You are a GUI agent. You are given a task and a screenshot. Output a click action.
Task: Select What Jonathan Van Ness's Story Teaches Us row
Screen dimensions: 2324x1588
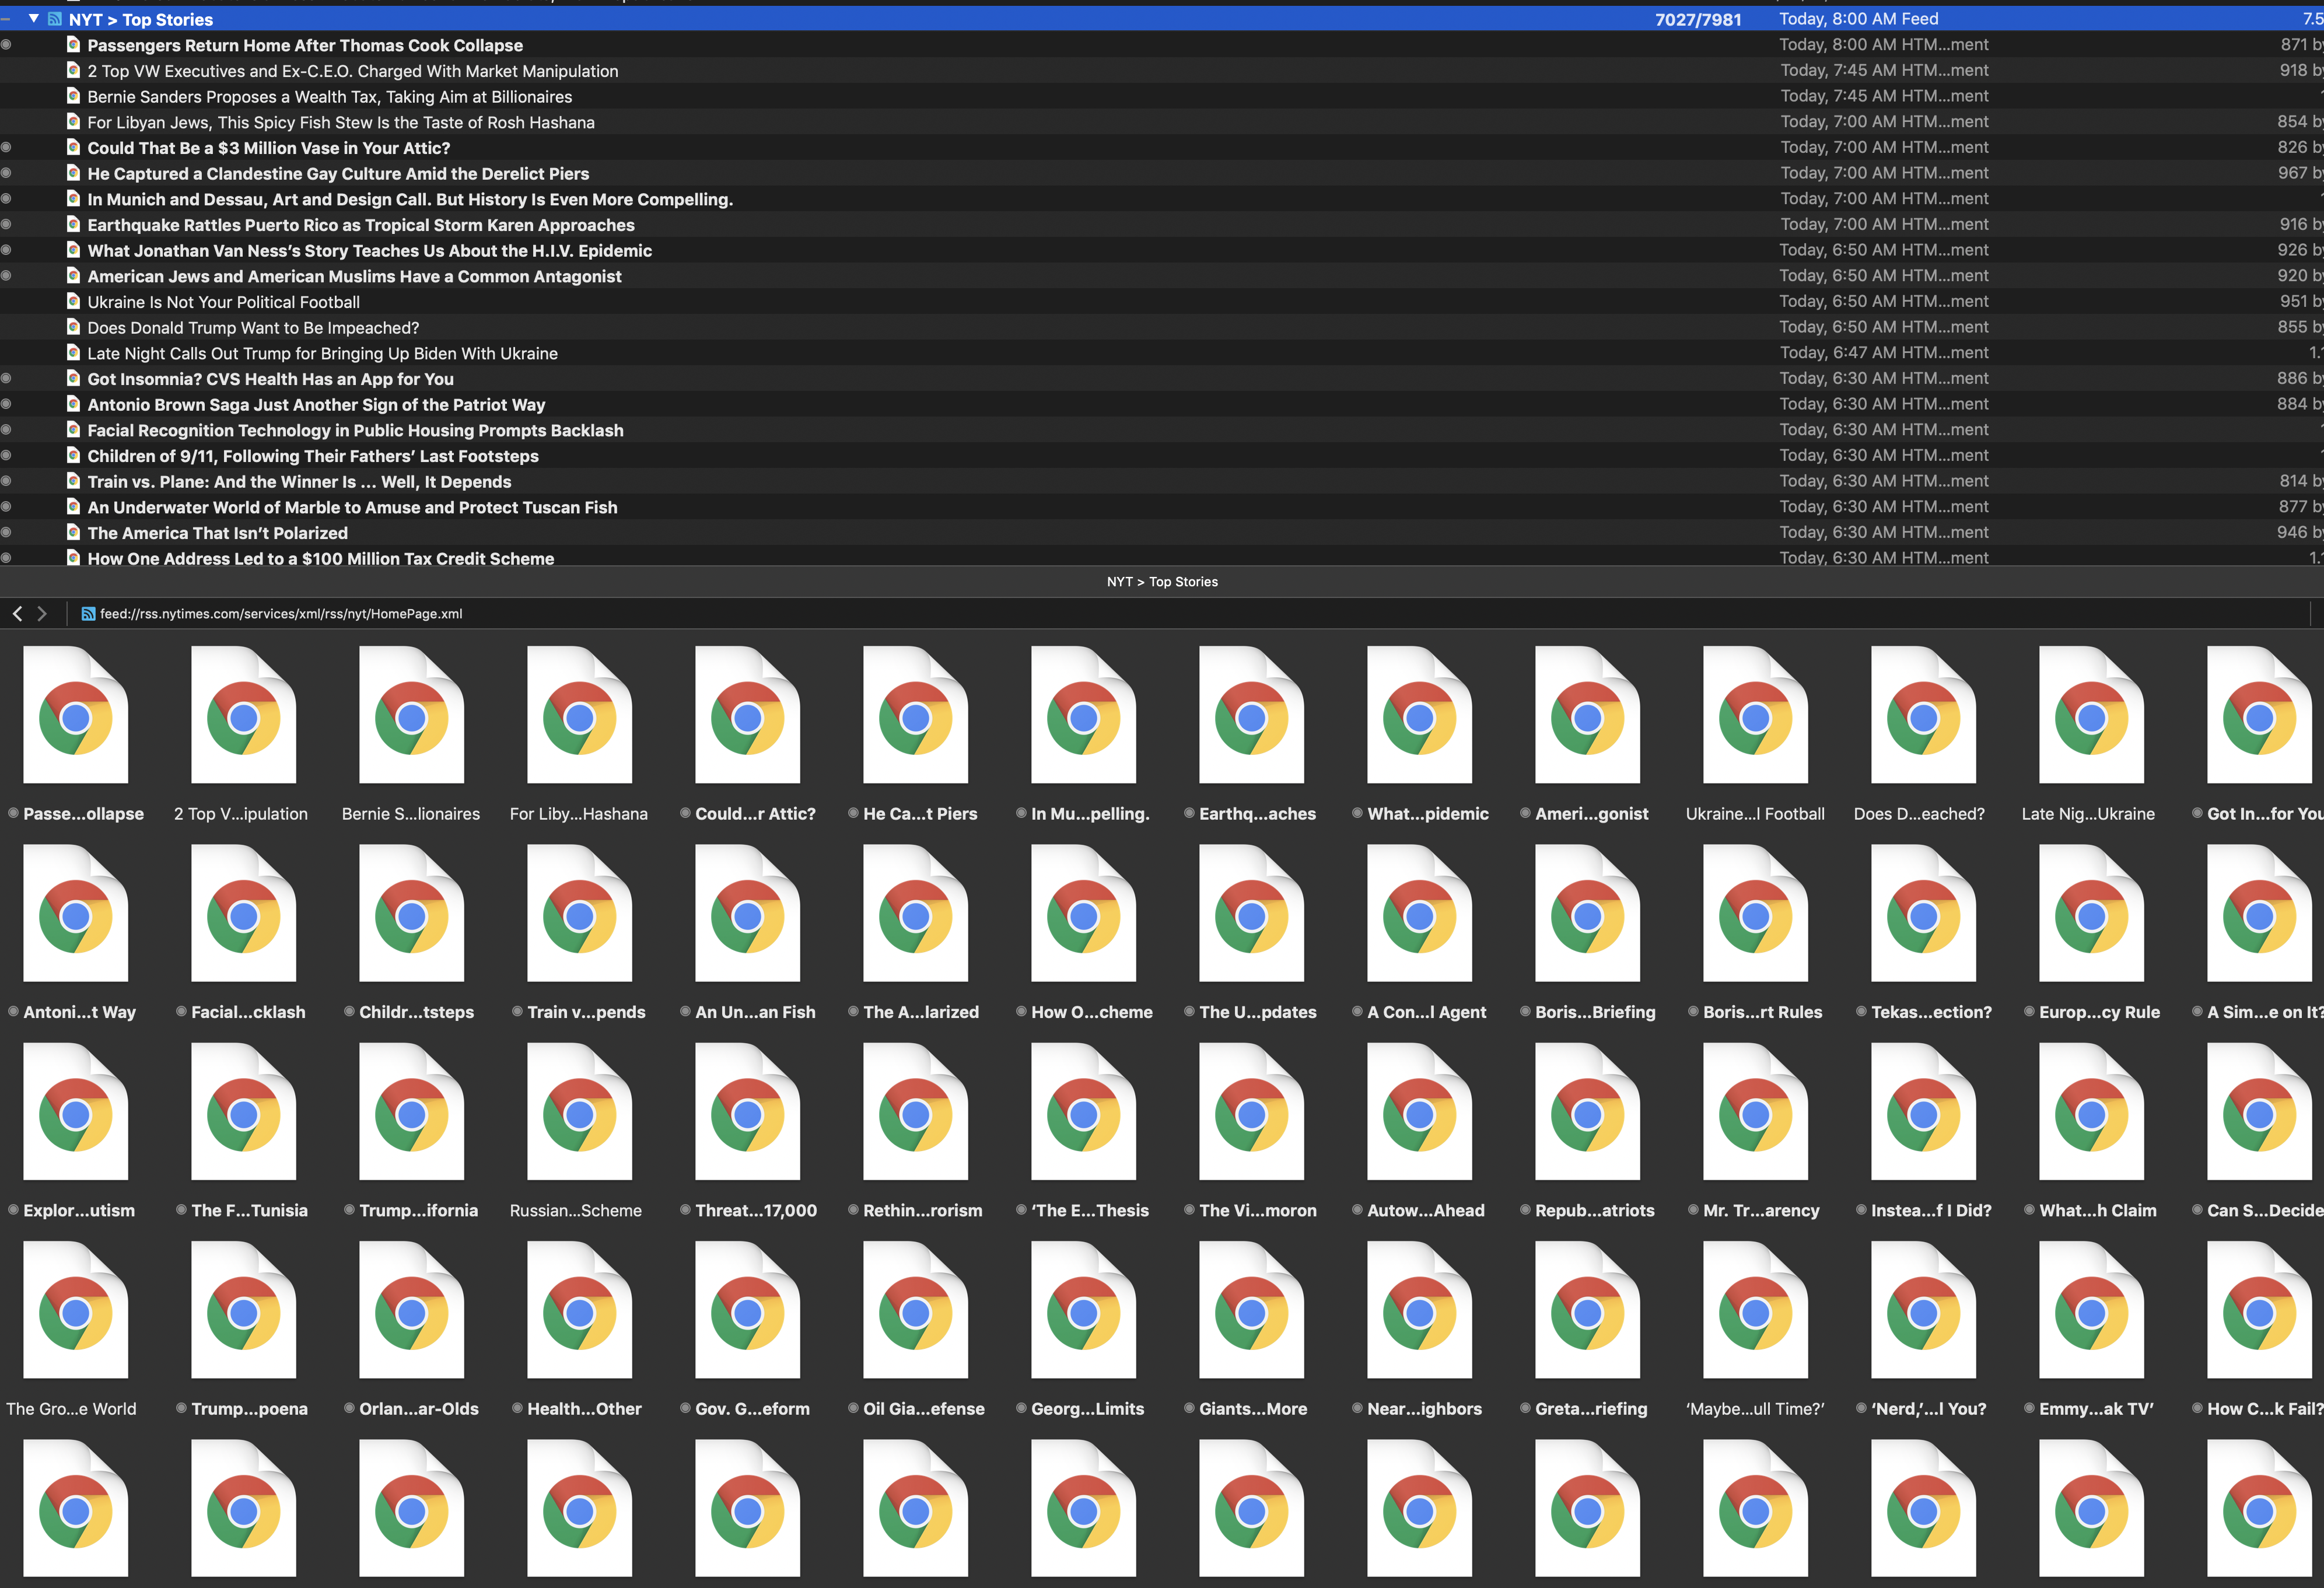pos(1162,250)
